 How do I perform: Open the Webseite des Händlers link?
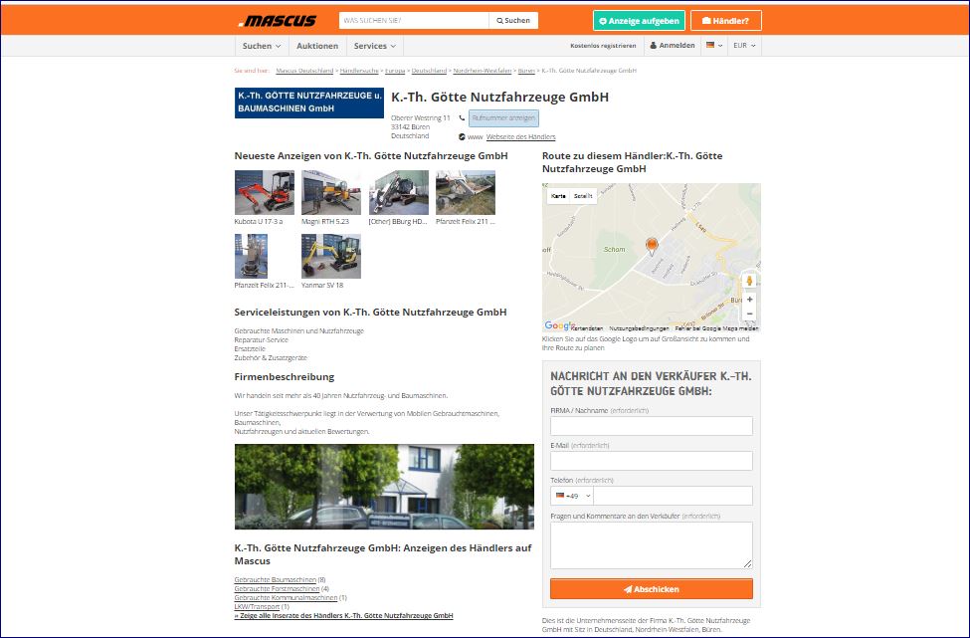[520, 137]
